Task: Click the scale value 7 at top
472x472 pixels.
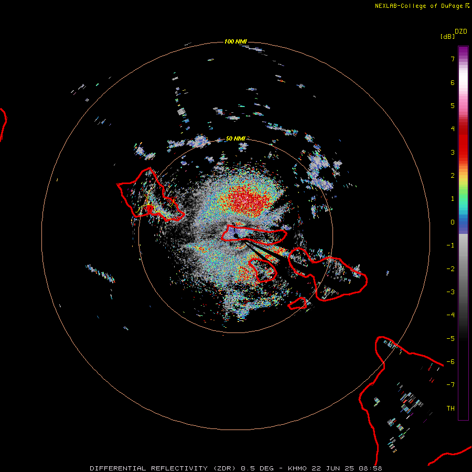Action: point(453,59)
